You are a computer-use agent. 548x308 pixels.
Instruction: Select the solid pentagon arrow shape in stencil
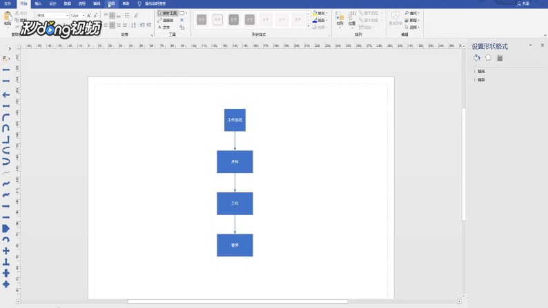6,229
